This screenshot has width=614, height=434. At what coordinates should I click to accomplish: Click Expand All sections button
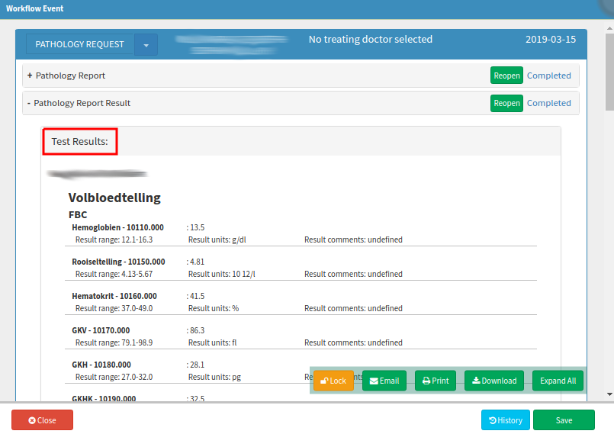point(558,381)
